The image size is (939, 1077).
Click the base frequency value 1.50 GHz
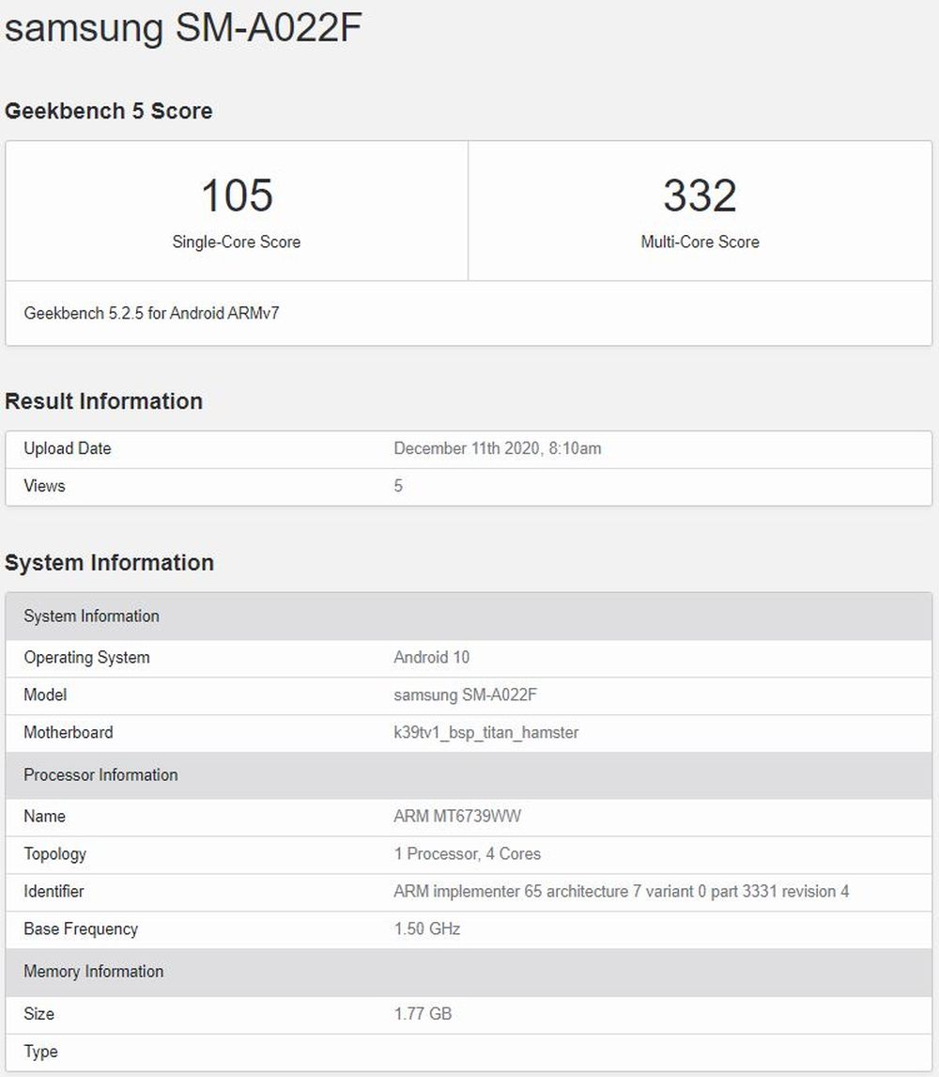[x=426, y=929]
